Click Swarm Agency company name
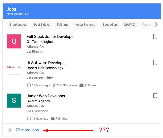 tap(38, 101)
